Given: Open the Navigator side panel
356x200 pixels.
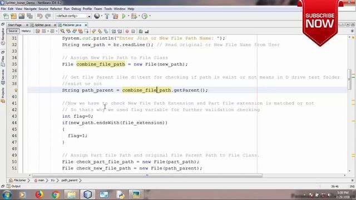Looking at the screenshot, I should tap(3, 36).
